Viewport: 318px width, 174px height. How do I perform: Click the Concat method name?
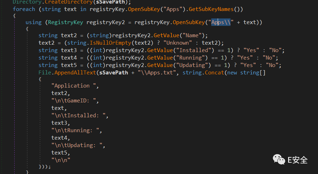click(x=214, y=73)
